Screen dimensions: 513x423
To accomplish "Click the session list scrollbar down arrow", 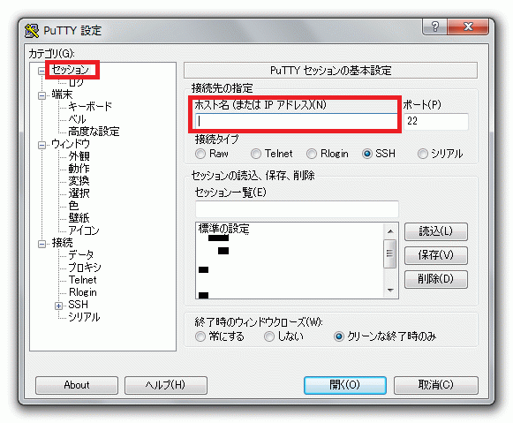I will tap(390, 291).
